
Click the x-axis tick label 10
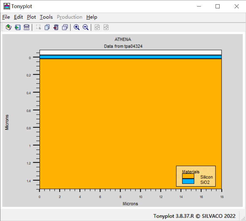pyautogui.click(x=141, y=197)
